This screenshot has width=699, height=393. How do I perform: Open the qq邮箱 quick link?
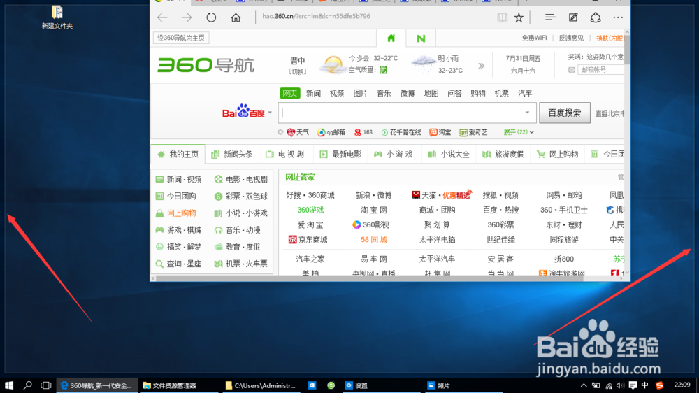click(331, 132)
